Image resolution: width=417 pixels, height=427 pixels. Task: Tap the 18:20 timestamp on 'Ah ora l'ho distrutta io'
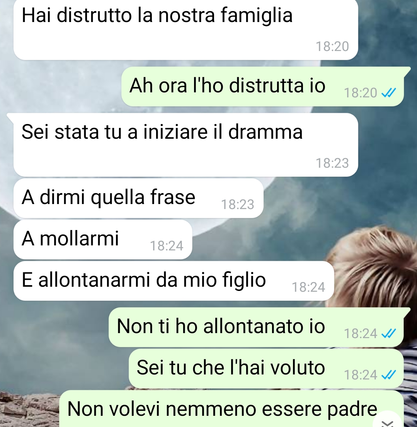(360, 93)
